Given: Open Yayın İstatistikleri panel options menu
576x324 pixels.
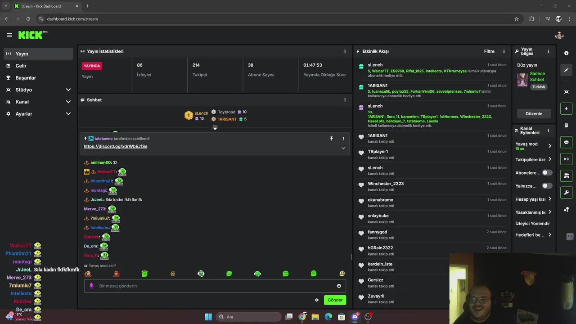Looking at the screenshot, I should coord(345,51).
